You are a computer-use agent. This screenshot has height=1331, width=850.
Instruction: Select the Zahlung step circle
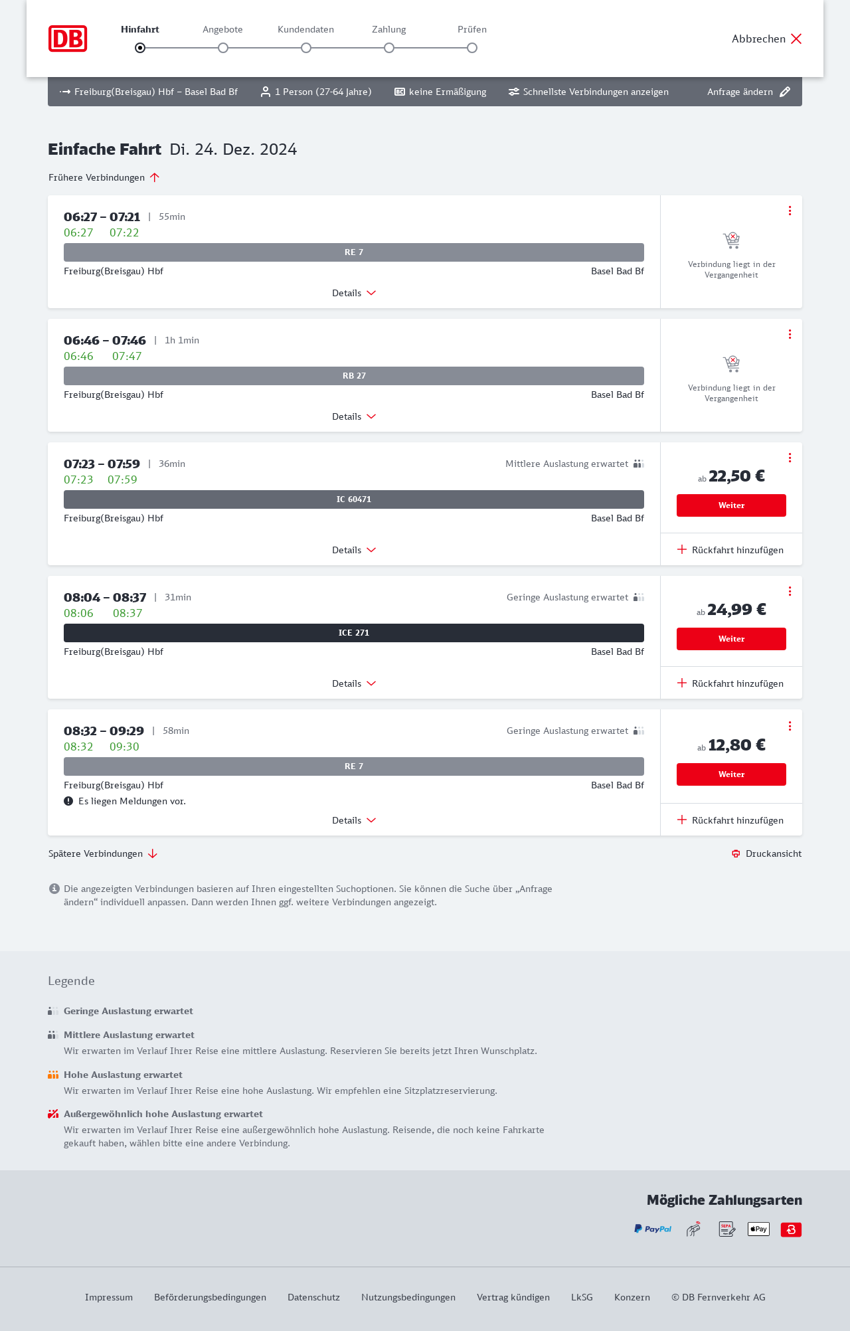[x=389, y=48]
